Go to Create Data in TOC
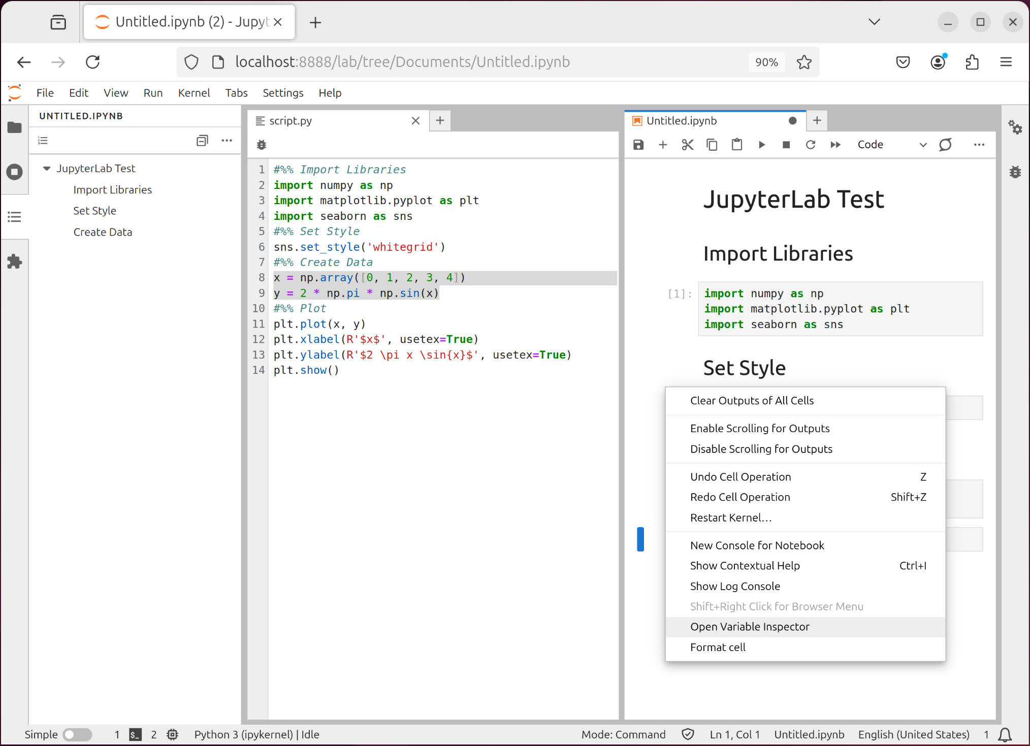This screenshot has height=746, width=1030. [103, 232]
